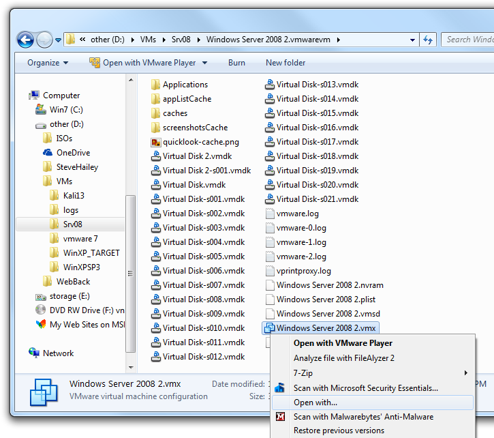Expand arrow after Windows Server 2008 2.vmwarevm path

click(x=339, y=40)
